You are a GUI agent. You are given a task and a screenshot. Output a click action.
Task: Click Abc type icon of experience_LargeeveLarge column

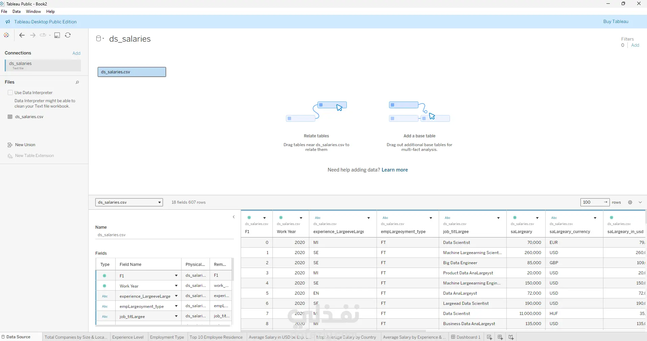click(x=318, y=218)
